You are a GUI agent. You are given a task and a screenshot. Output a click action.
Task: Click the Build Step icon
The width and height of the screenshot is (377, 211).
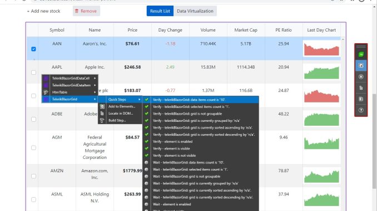pyautogui.click(x=102, y=120)
